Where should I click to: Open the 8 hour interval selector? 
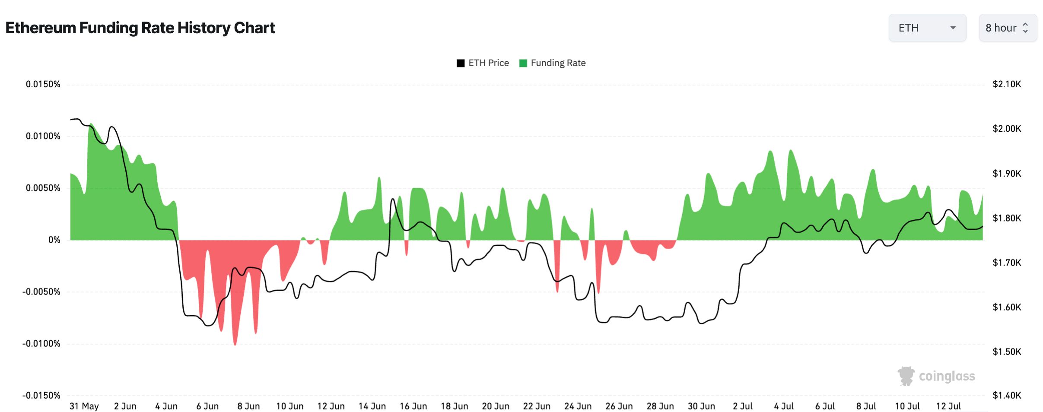pyautogui.click(x=1008, y=28)
